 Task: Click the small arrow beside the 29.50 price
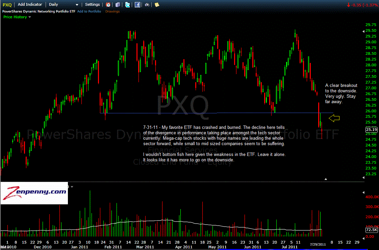(363, 31)
